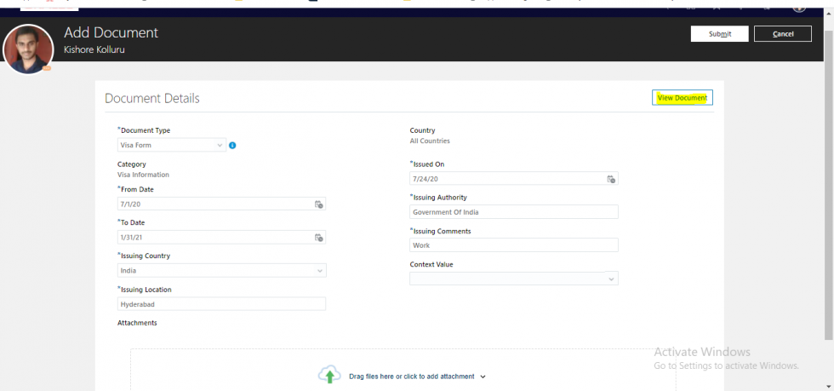Open the From Date calendar picker

click(x=318, y=204)
